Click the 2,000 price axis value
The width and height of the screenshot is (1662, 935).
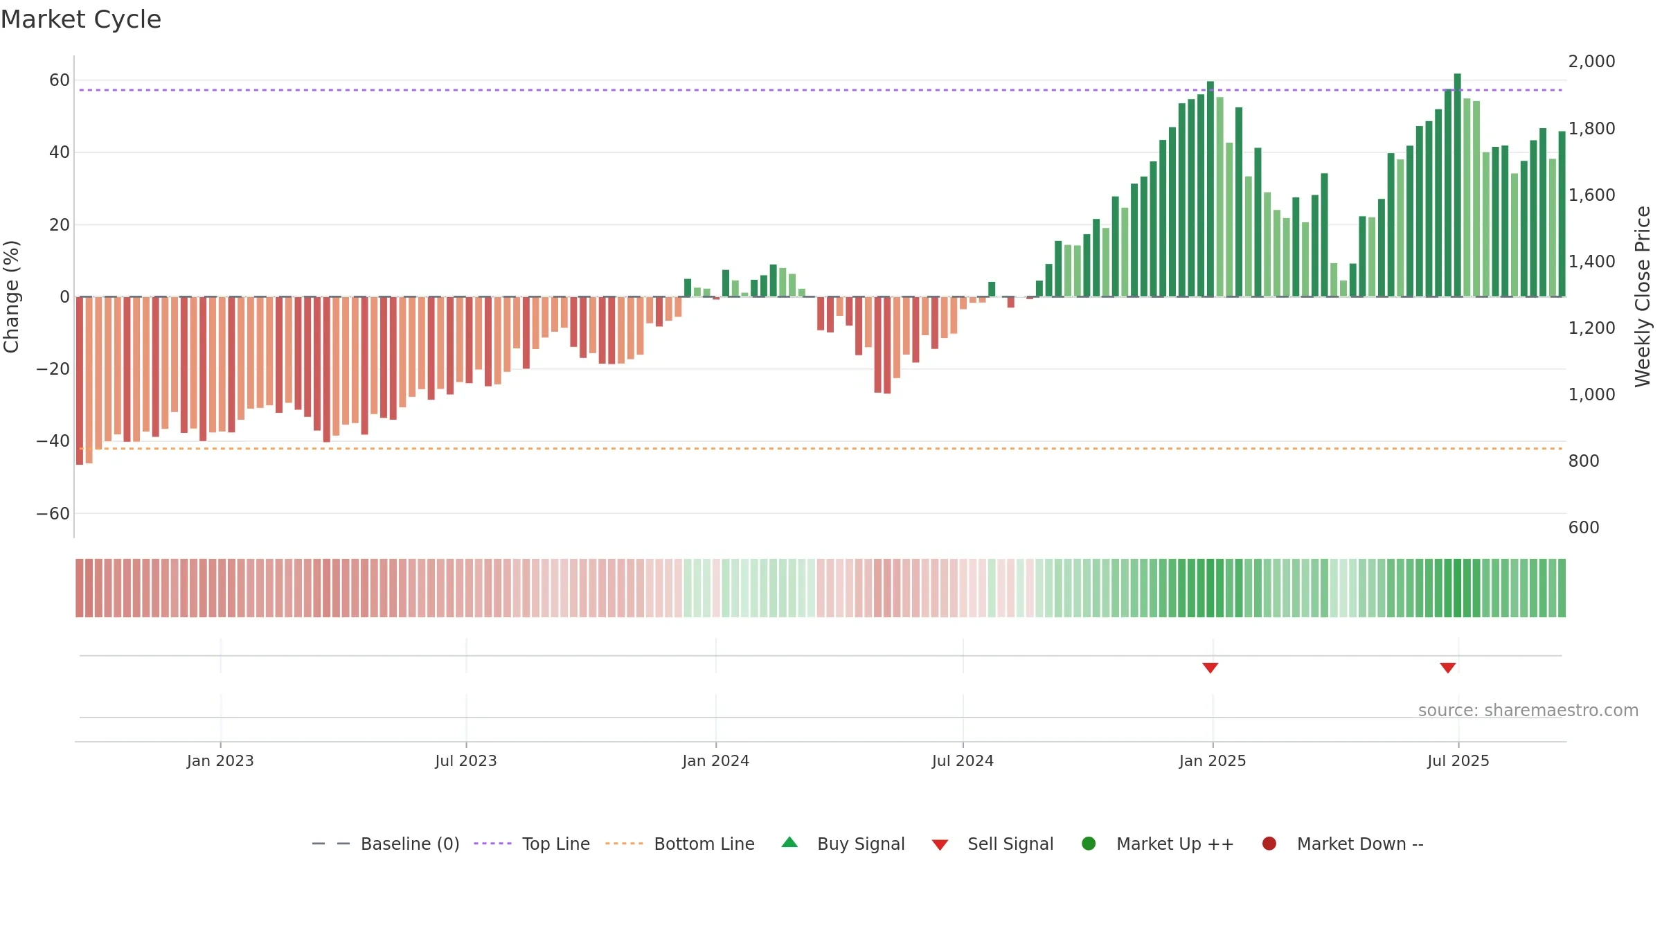tap(1591, 62)
